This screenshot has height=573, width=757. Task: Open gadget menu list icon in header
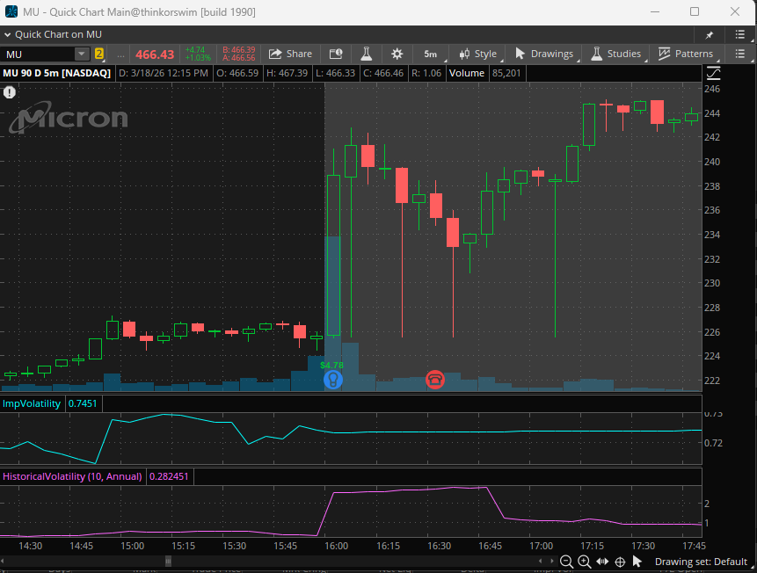pos(739,34)
